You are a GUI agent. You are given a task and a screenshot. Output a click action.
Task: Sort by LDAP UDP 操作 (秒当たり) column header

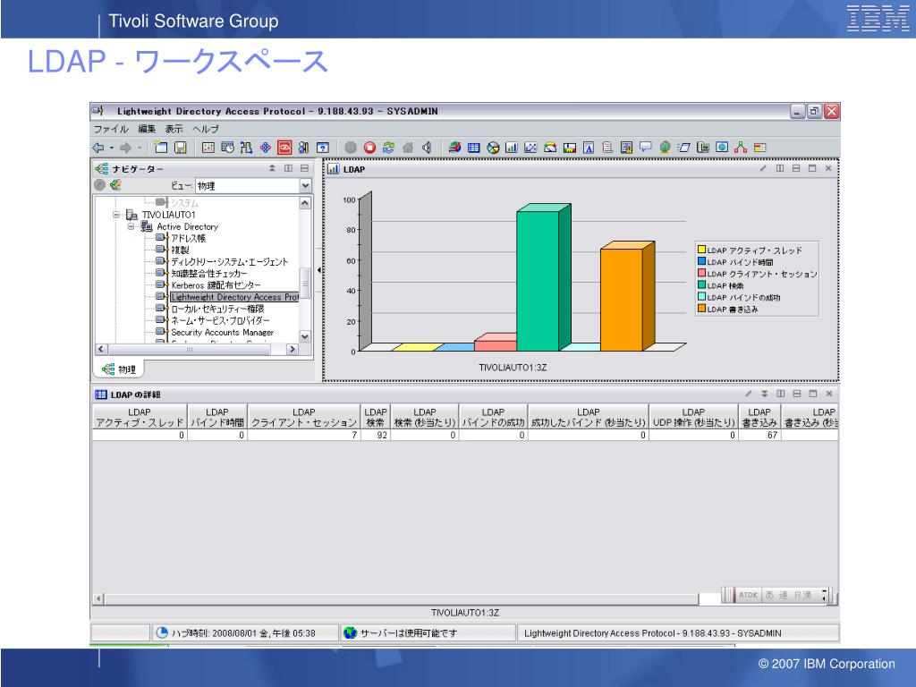pos(693,417)
